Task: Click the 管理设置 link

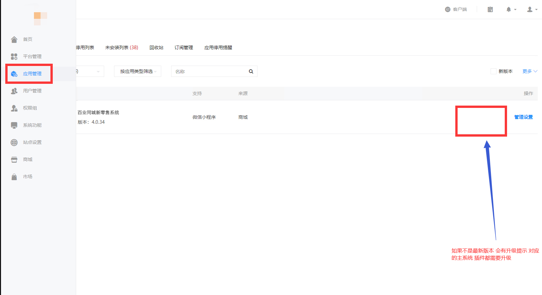Action: coord(523,117)
